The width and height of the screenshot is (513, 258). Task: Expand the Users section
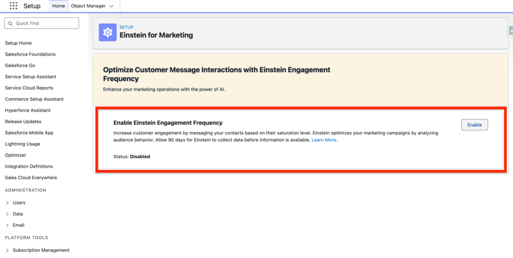8,203
